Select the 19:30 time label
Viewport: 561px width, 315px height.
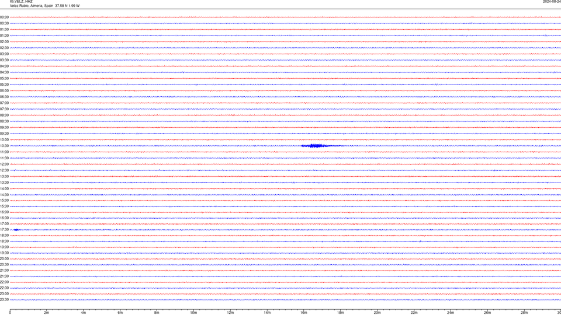point(4,253)
